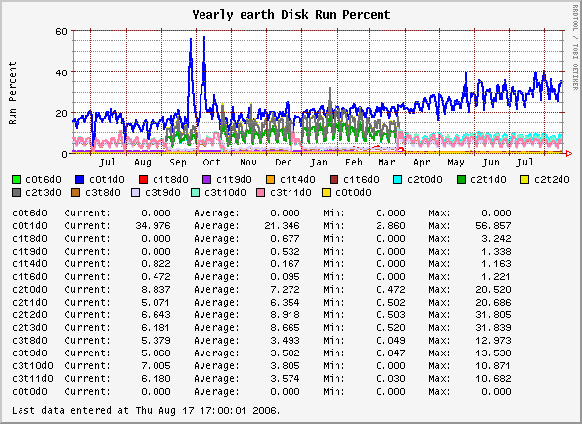Click the orange c1t4d0 legend swatch

(x=270, y=180)
